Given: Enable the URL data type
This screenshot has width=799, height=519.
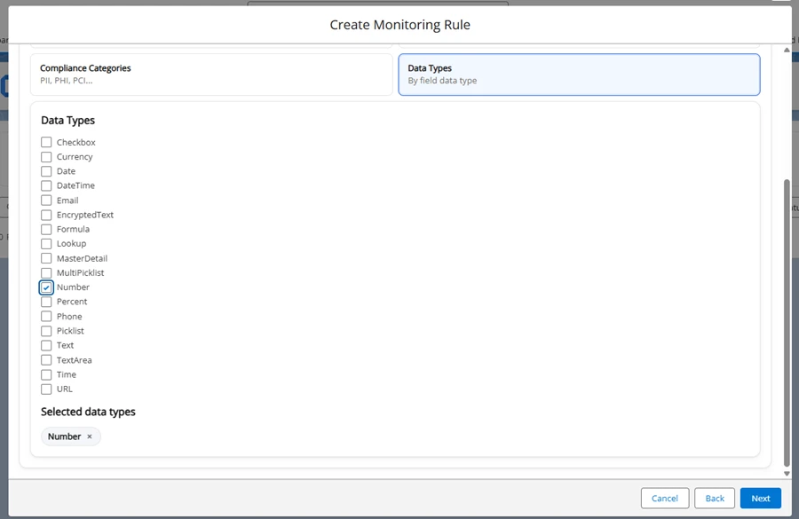Looking at the screenshot, I should [x=45, y=389].
